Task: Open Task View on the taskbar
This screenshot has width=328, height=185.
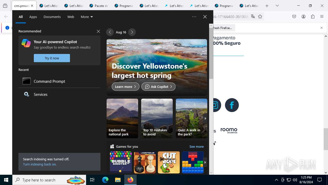Action: pos(92,180)
